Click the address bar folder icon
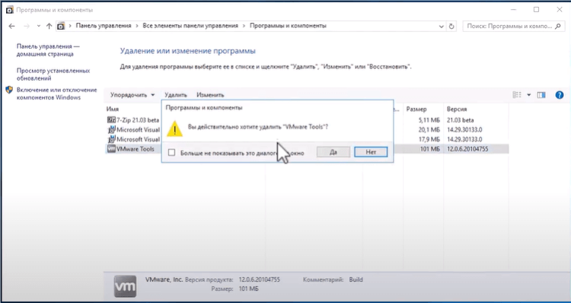This screenshot has width=571, height=303. pos(61,26)
